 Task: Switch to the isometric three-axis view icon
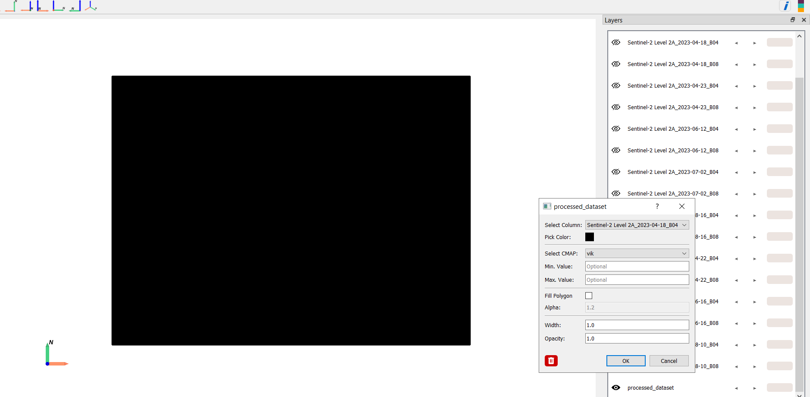coord(91,6)
